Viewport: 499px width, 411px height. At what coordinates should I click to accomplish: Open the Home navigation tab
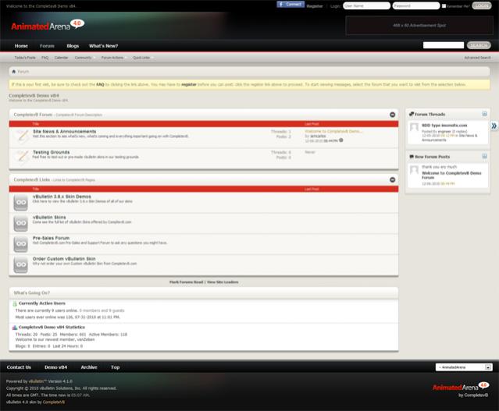(21, 46)
